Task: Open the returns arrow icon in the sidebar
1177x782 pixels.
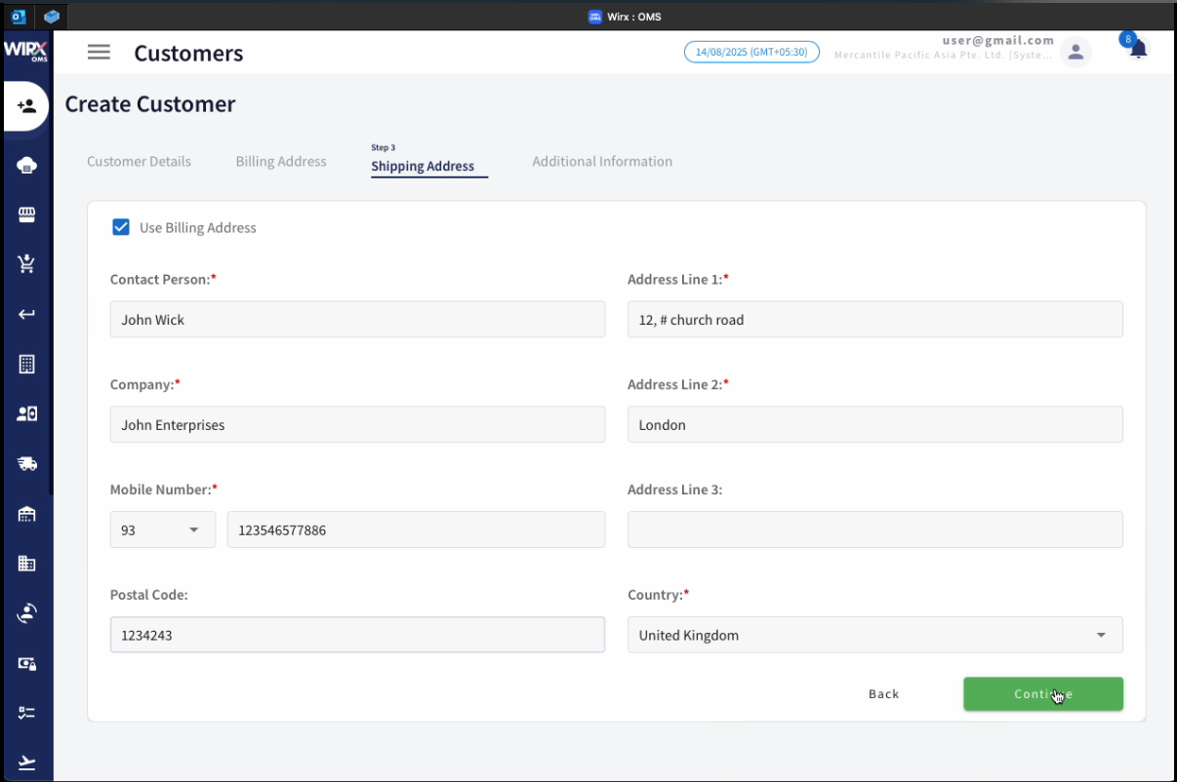Action: (26, 313)
